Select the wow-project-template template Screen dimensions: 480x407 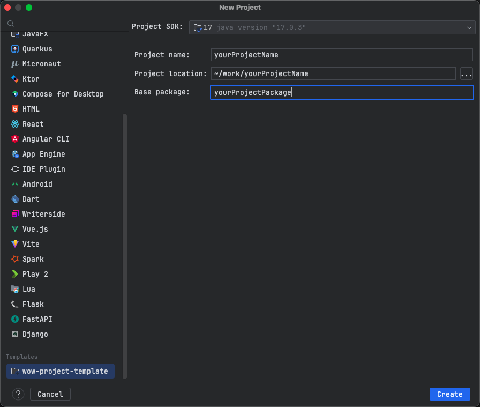[61, 372]
